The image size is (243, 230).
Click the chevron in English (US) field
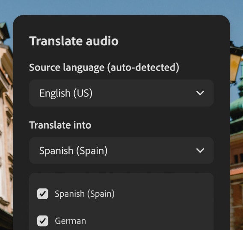pyautogui.click(x=200, y=93)
